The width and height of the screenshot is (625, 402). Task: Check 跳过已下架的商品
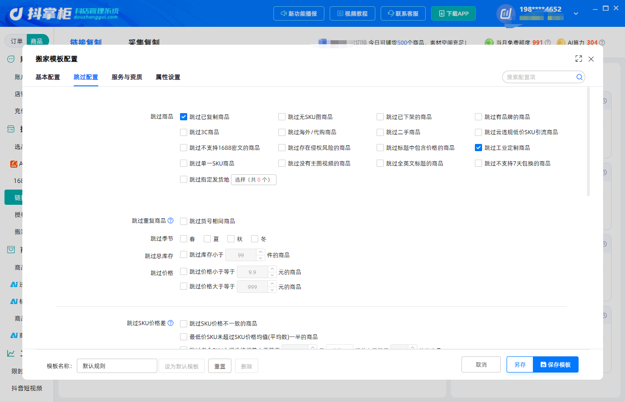click(380, 117)
